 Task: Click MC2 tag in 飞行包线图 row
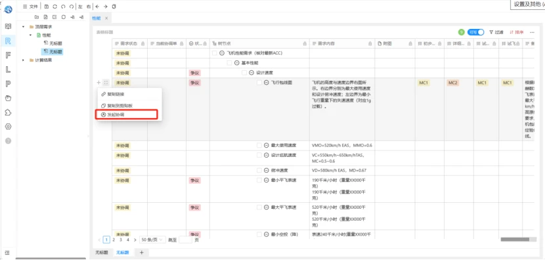[452, 83]
